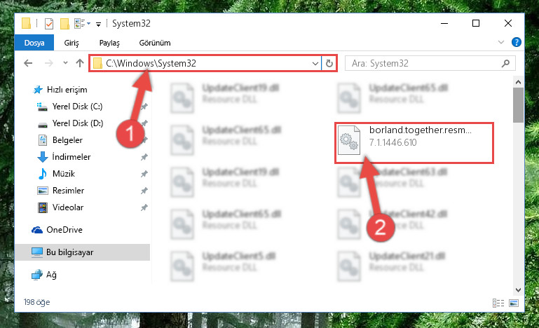Switch to details list view icon
Image resolution: width=539 pixels, height=328 pixels.
click(498, 303)
